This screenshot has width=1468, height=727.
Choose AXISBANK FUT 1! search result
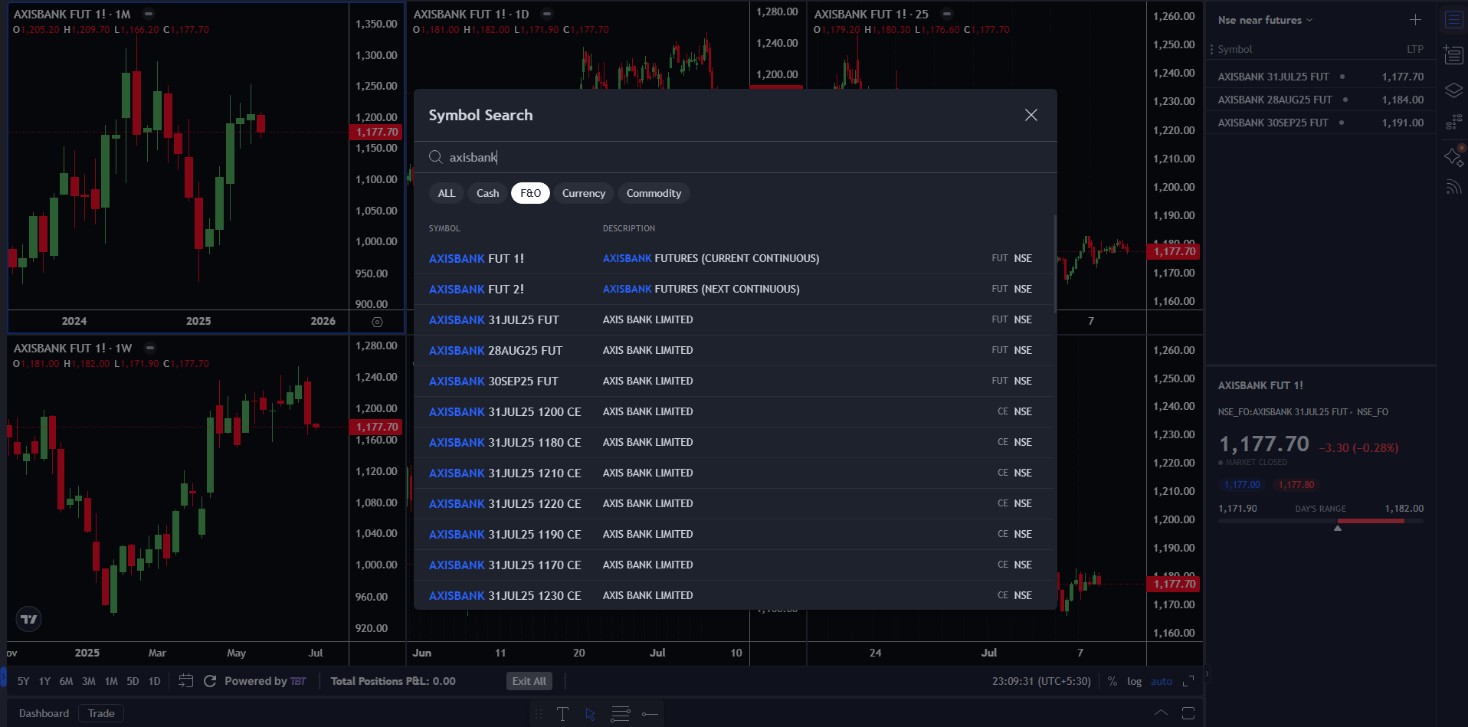[x=734, y=259]
